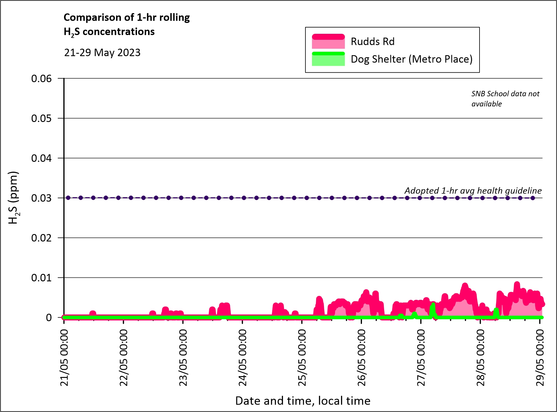Select the 'SNB School data not available' note

coord(505,99)
